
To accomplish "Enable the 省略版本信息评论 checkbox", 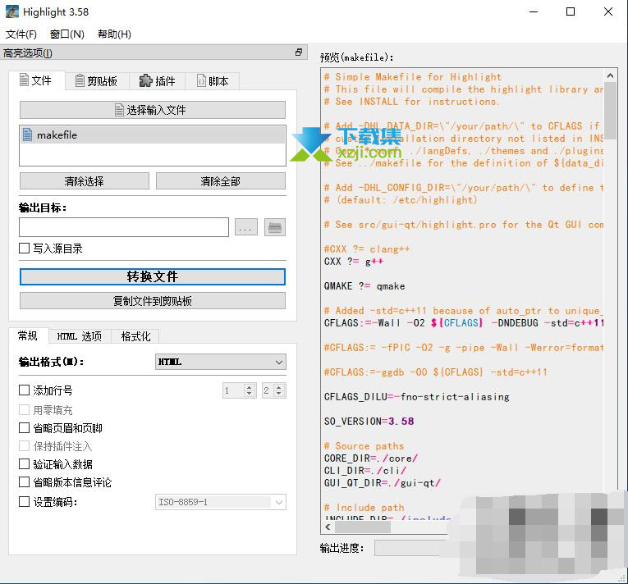I will coord(25,482).
